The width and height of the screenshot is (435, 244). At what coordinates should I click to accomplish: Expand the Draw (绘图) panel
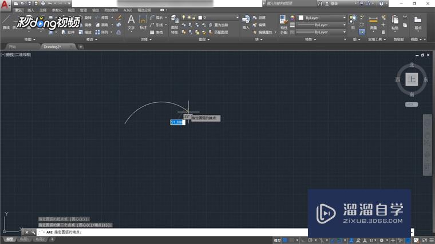pos(31,39)
